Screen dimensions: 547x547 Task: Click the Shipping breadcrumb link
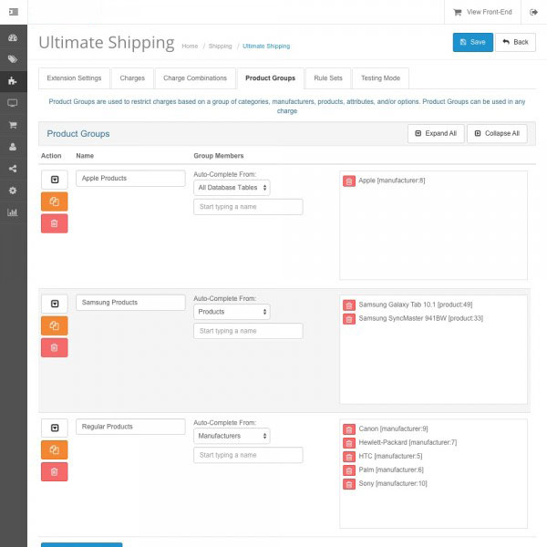click(220, 46)
